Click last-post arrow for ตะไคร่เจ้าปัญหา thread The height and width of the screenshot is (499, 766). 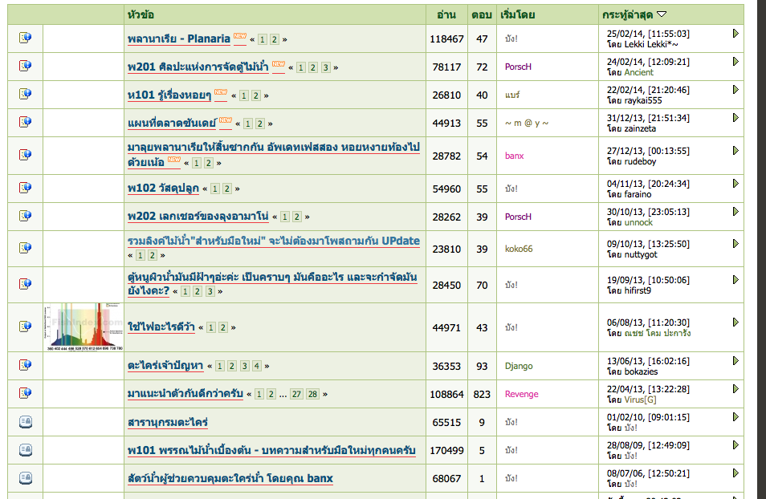coord(735,360)
